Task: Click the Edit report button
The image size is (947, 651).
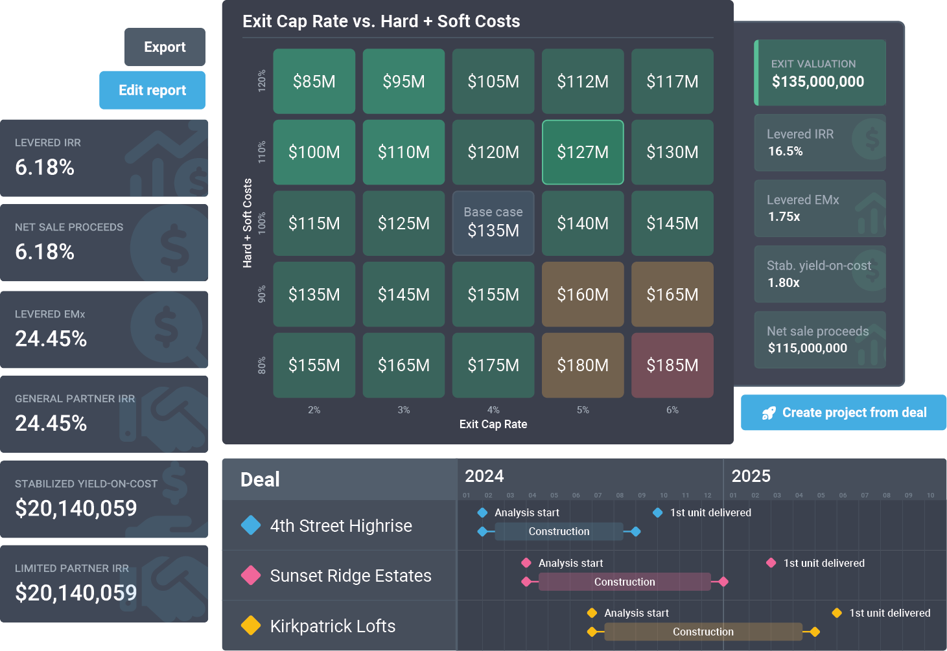Action: (152, 90)
